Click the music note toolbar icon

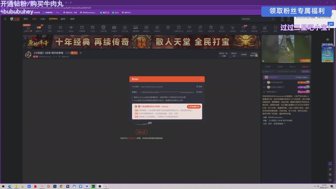pyautogui.click(x=157, y=27)
